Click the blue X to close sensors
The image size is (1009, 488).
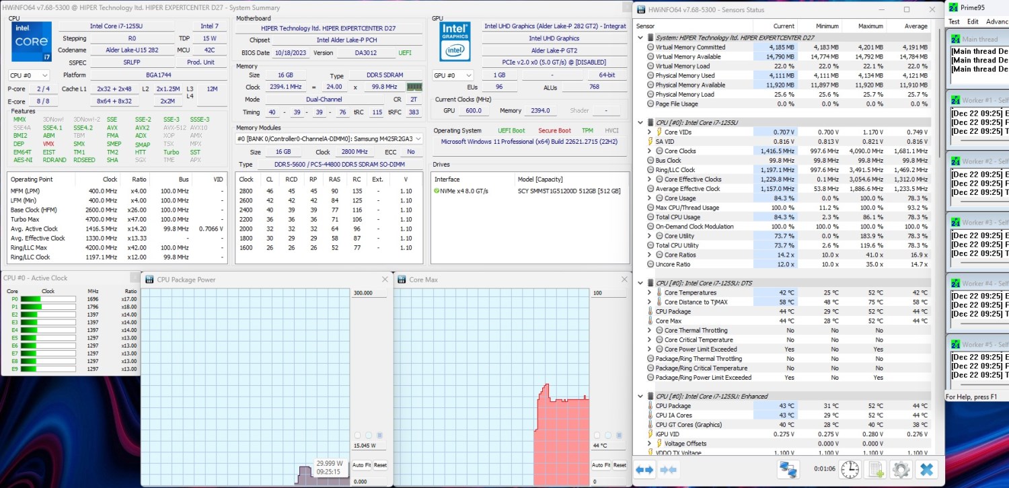point(926,469)
